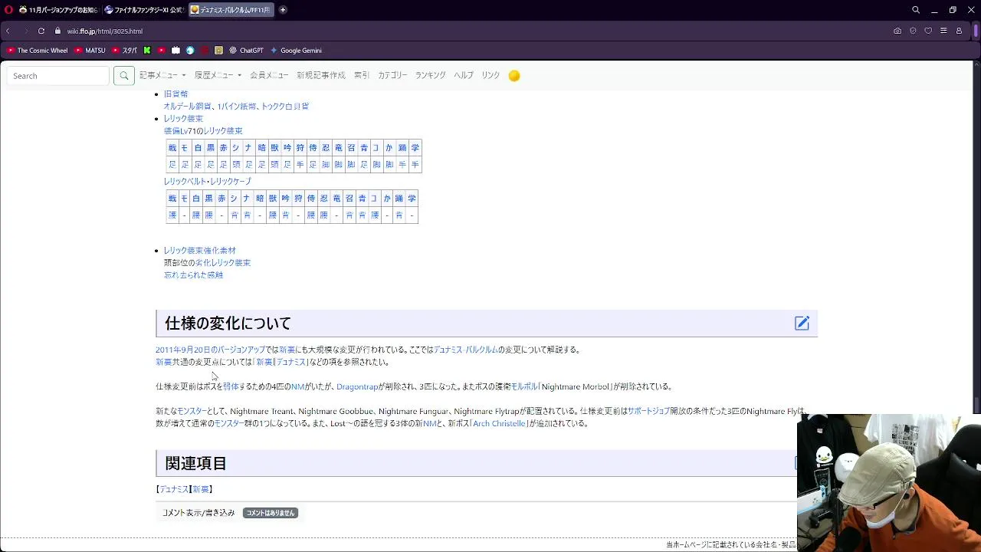Open the ランキング menu item

[430, 76]
